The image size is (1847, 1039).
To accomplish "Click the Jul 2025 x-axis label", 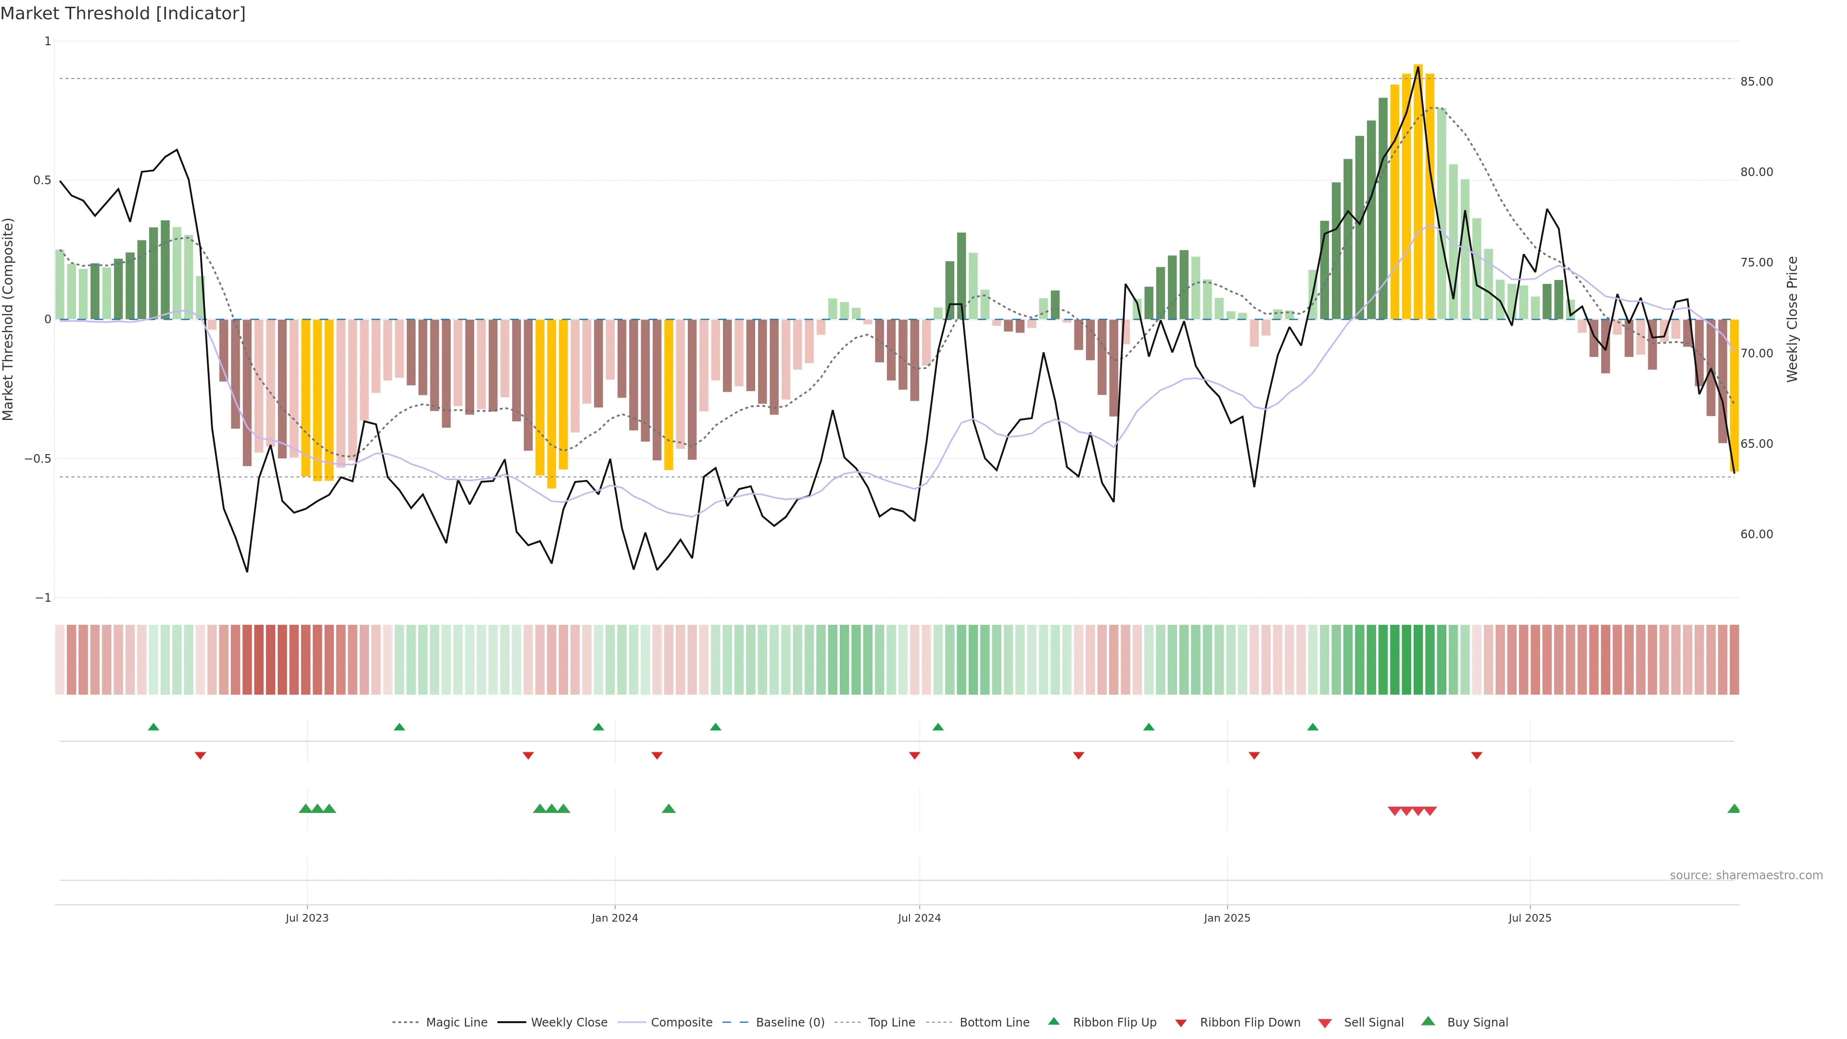I will [1530, 918].
